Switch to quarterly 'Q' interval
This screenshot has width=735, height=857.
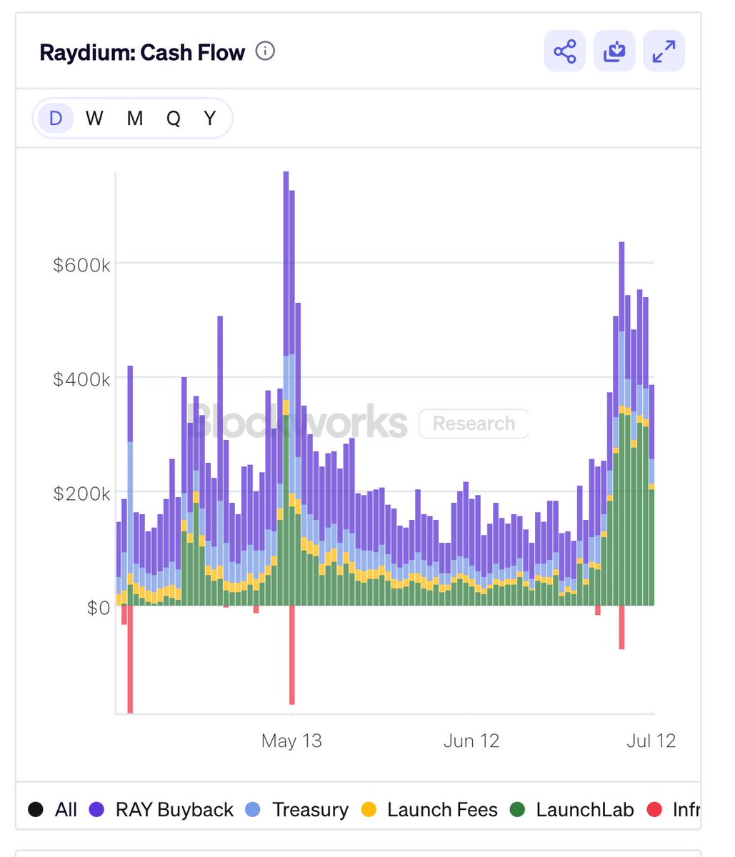click(x=174, y=118)
